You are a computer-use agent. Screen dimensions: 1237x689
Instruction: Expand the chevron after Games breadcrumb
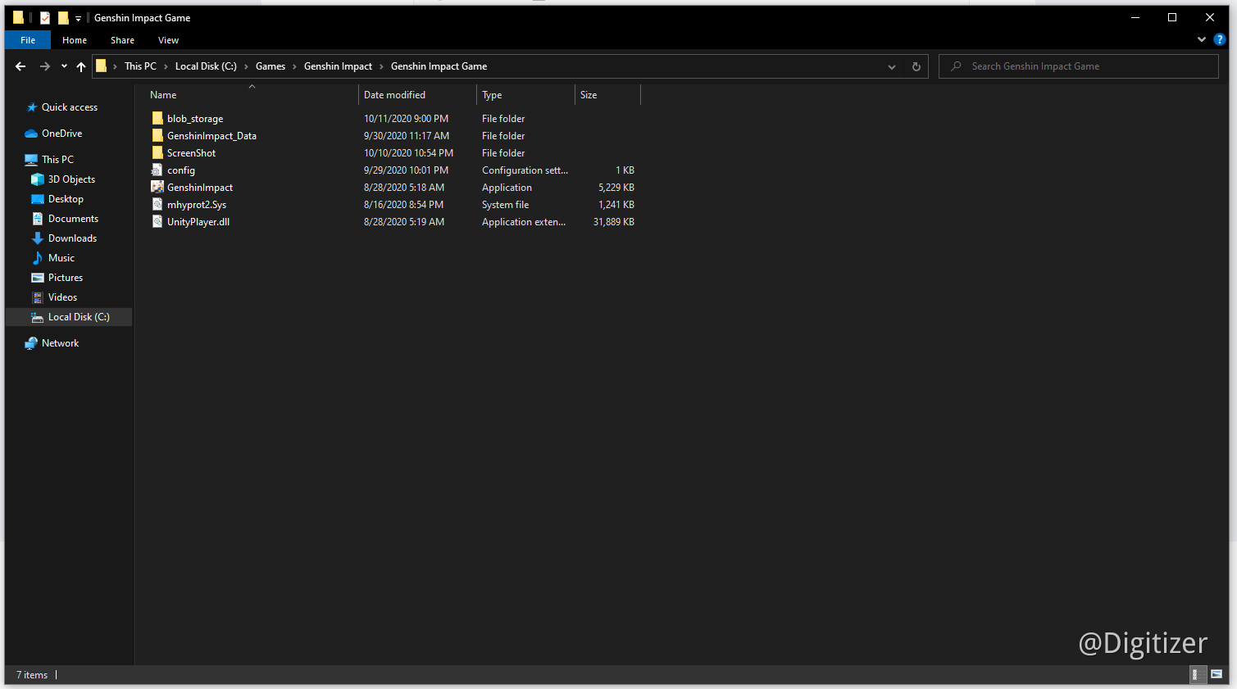coord(294,66)
